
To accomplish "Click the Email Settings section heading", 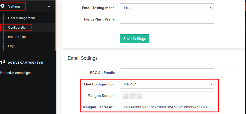I will 83,58.
